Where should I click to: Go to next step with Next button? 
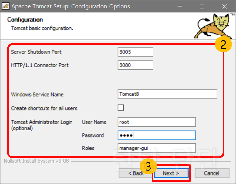coord(171,173)
